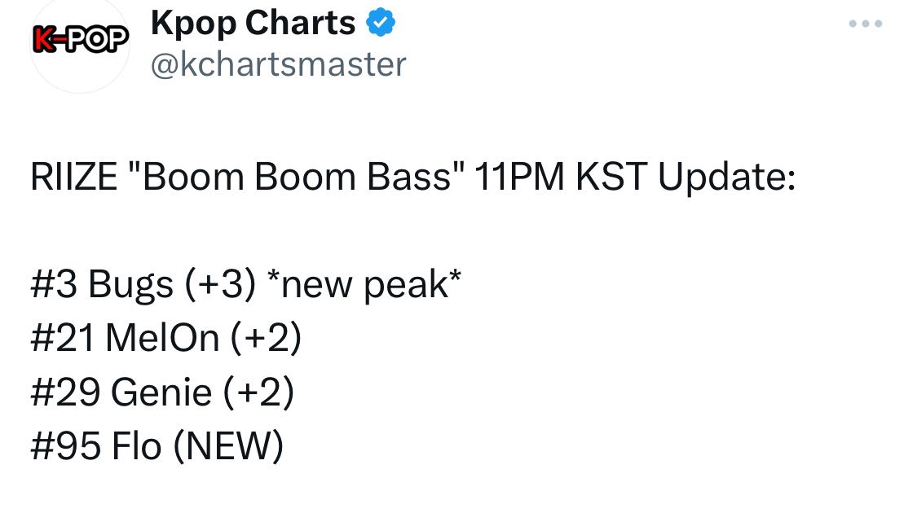Click the #95 rank number
Image resolution: width=917 pixels, height=513 pixels.
64,446
